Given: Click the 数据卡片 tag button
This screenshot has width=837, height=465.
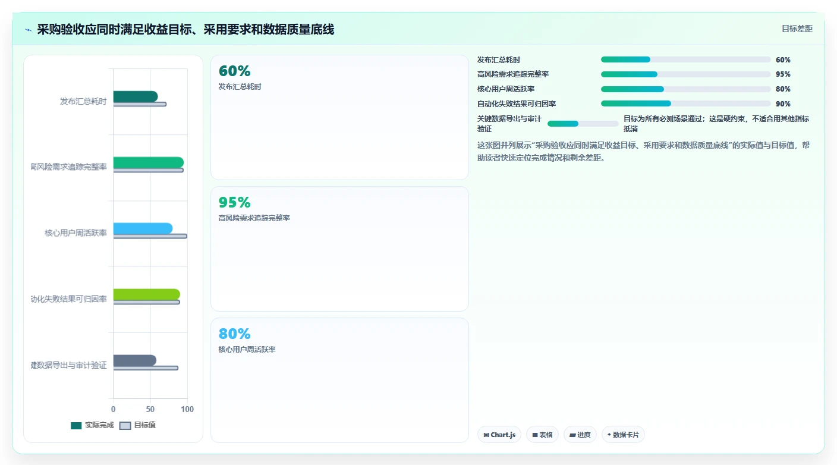Looking at the screenshot, I should (623, 435).
